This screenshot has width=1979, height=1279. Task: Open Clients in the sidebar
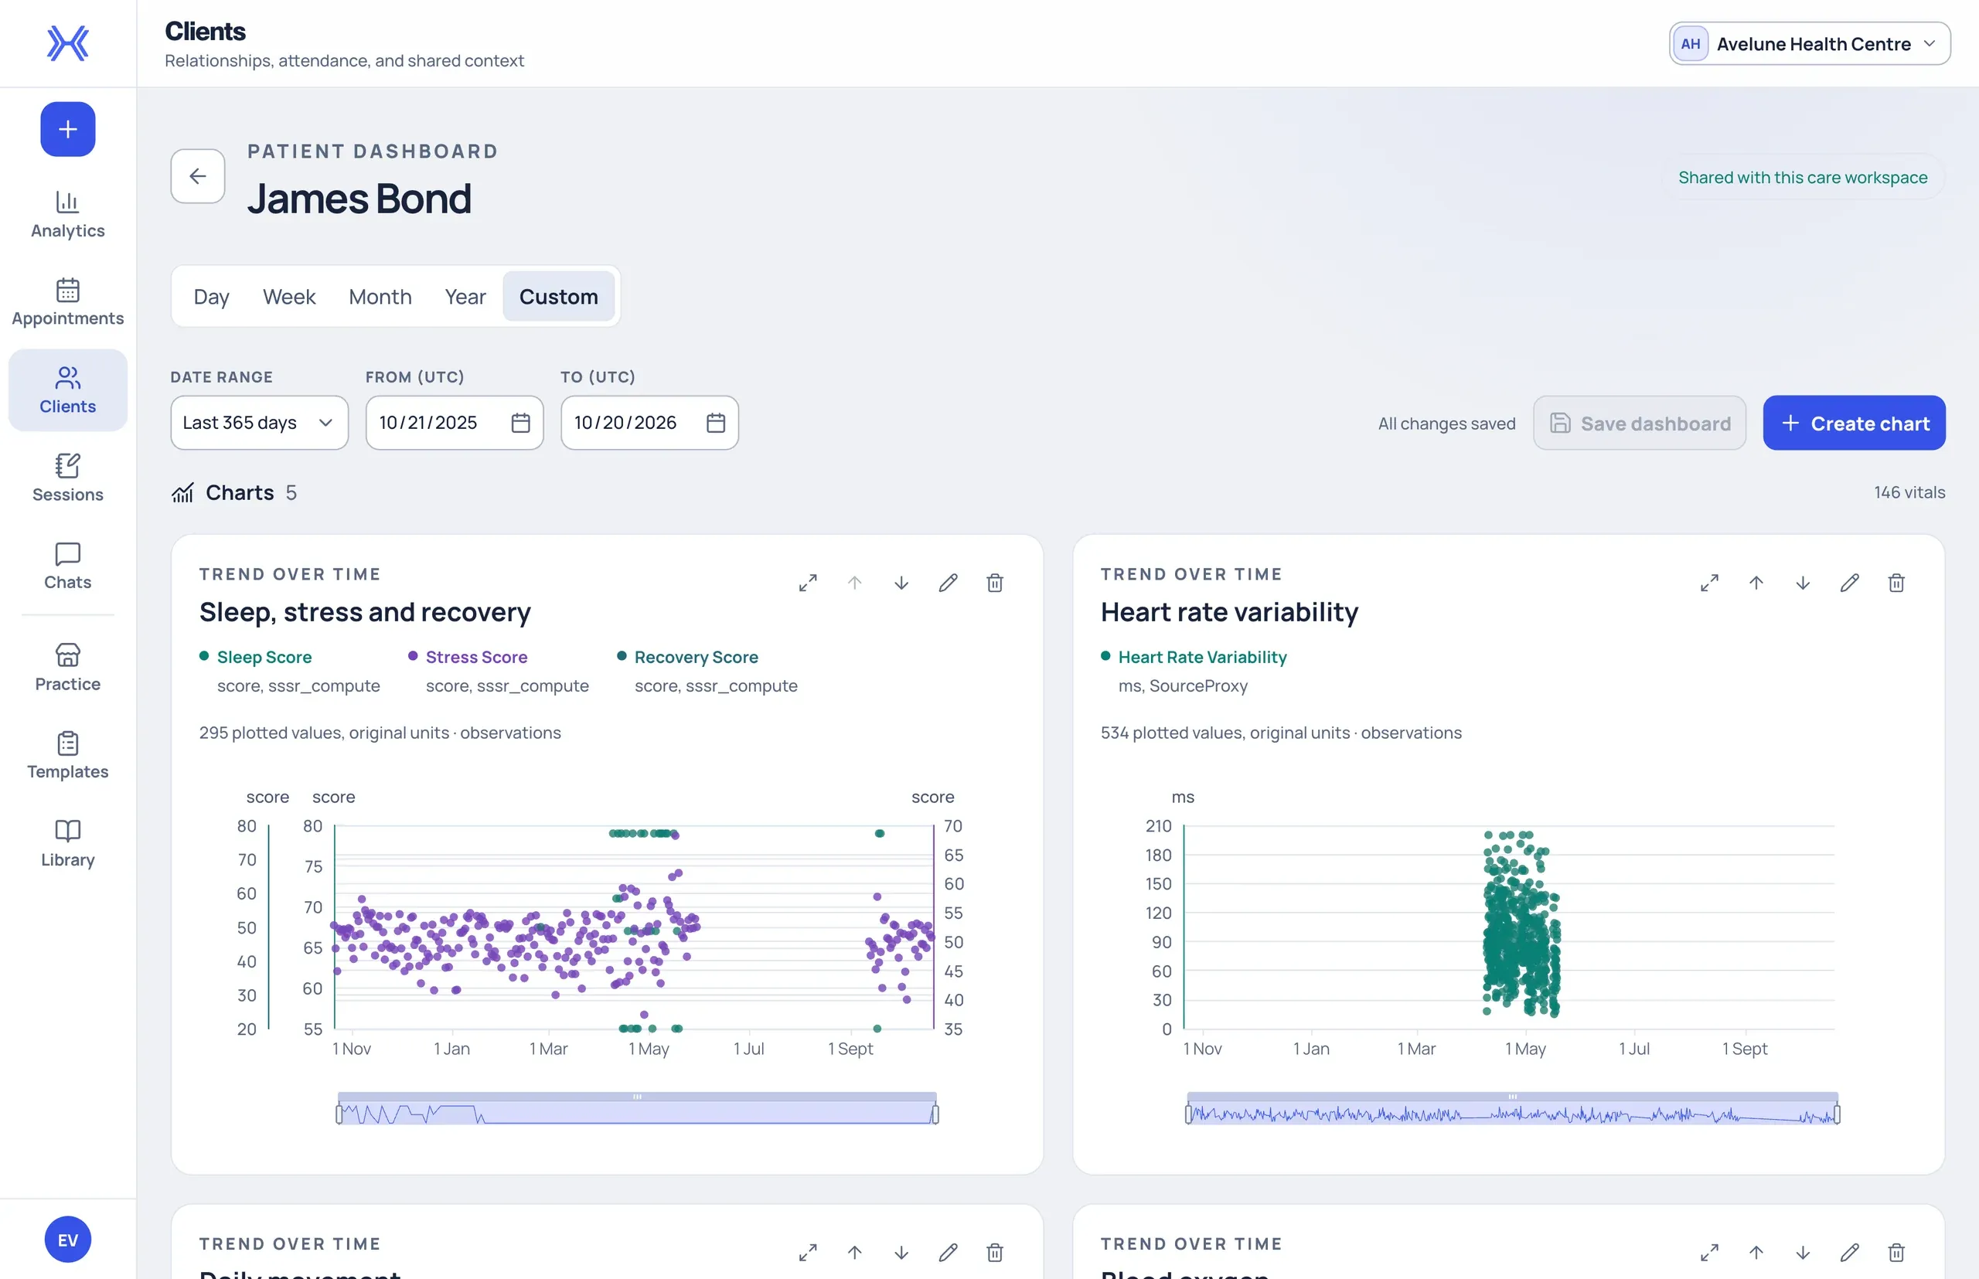tap(67, 390)
